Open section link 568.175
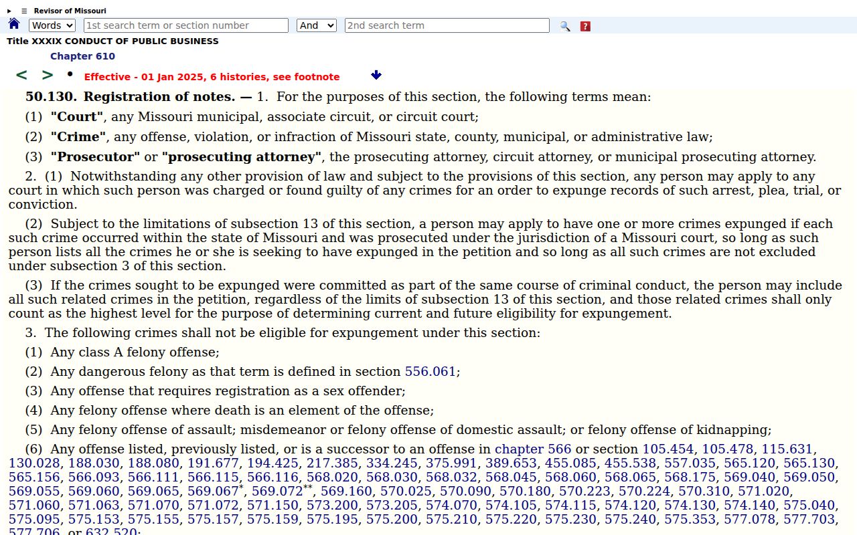This screenshot has width=857, height=535. [x=690, y=477]
